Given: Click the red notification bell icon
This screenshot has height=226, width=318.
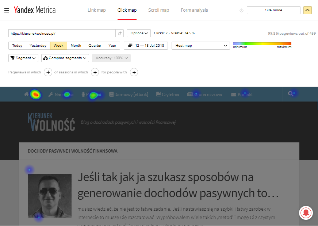Looking at the screenshot, I should click(306, 212).
